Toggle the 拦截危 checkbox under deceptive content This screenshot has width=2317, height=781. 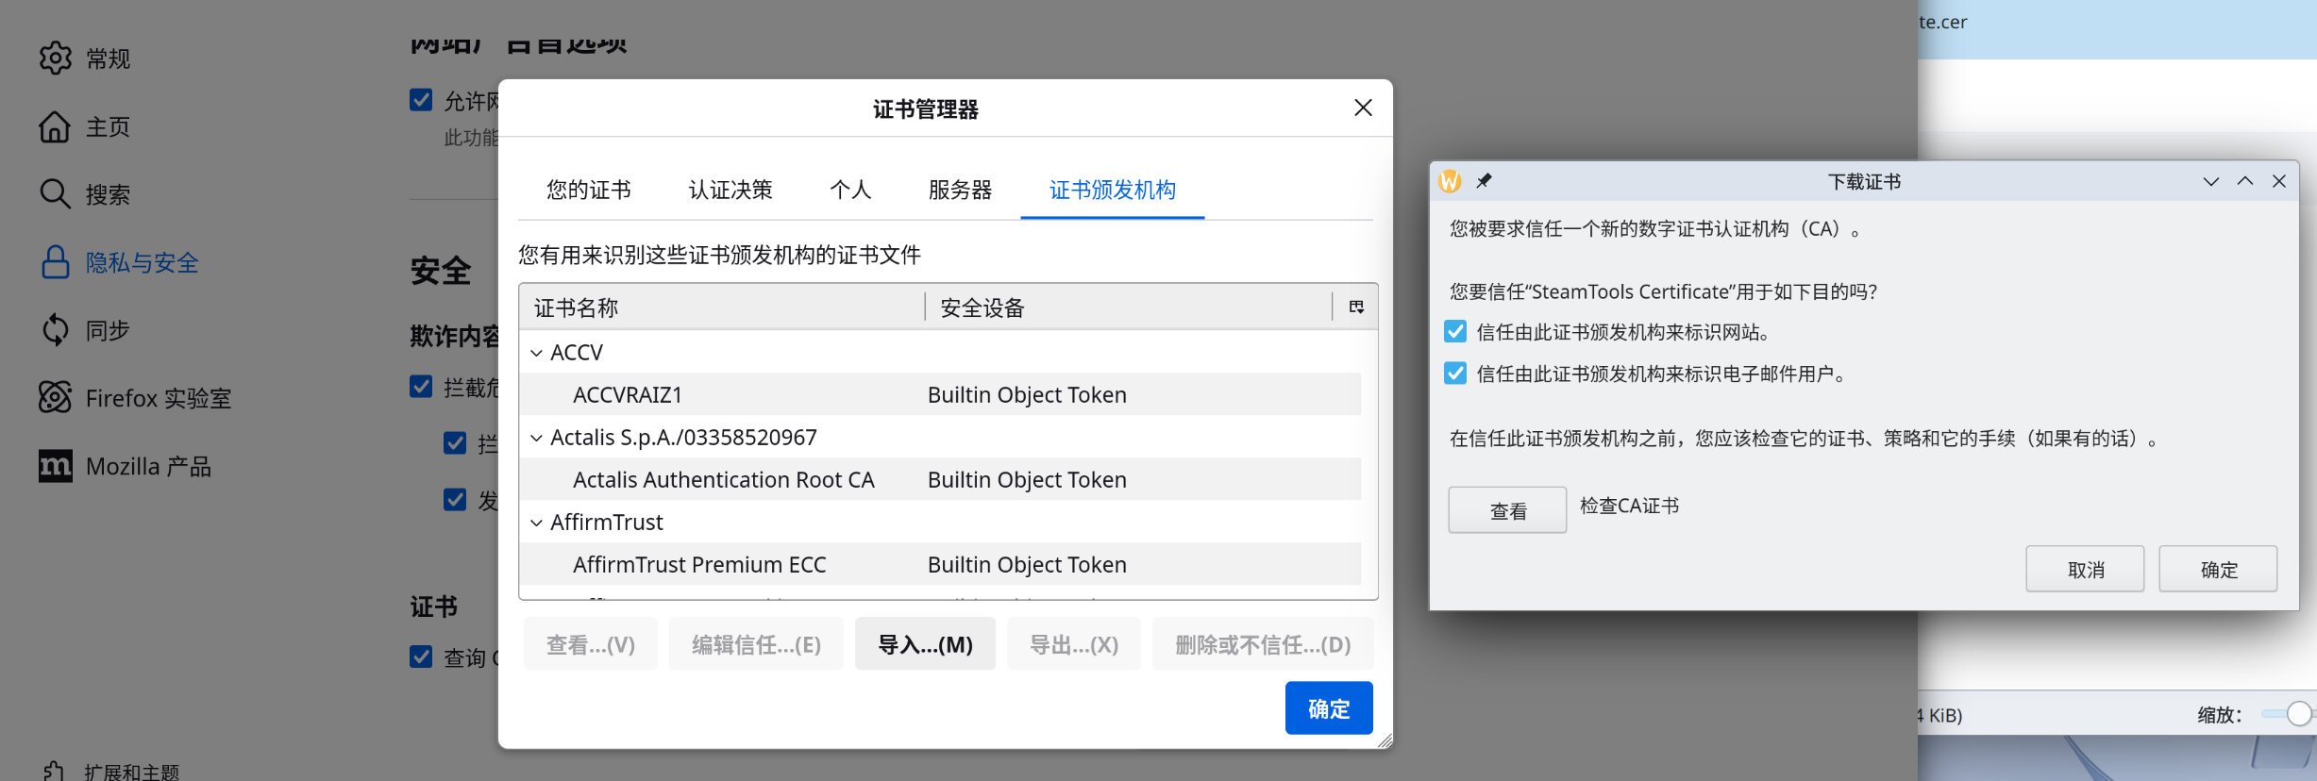421,387
